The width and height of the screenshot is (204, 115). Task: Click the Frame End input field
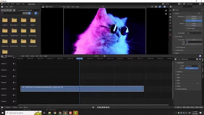pyautogui.click(x=194, y=42)
